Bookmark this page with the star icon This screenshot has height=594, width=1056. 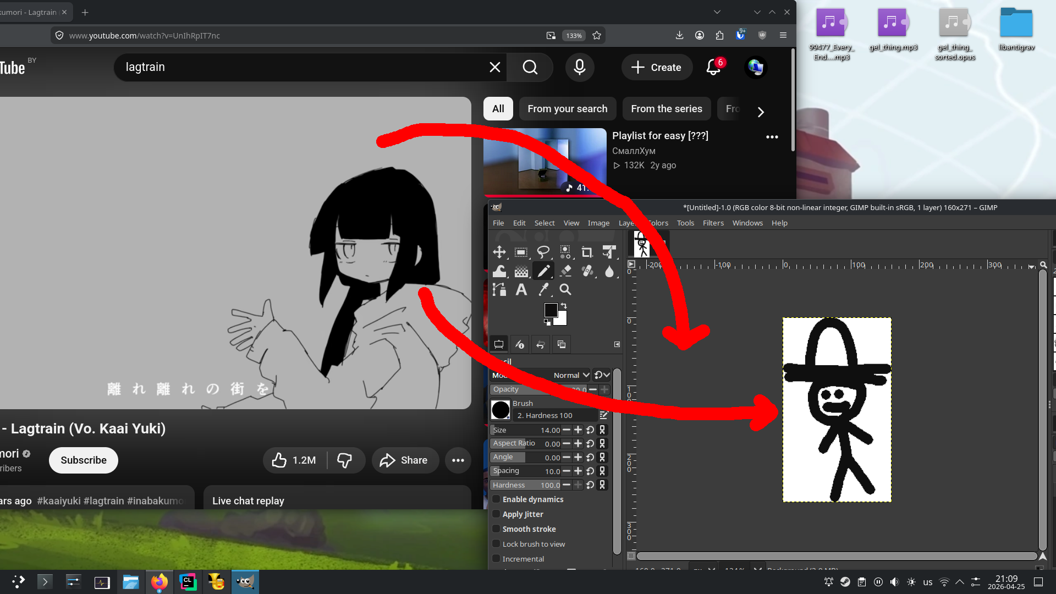pos(597,36)
